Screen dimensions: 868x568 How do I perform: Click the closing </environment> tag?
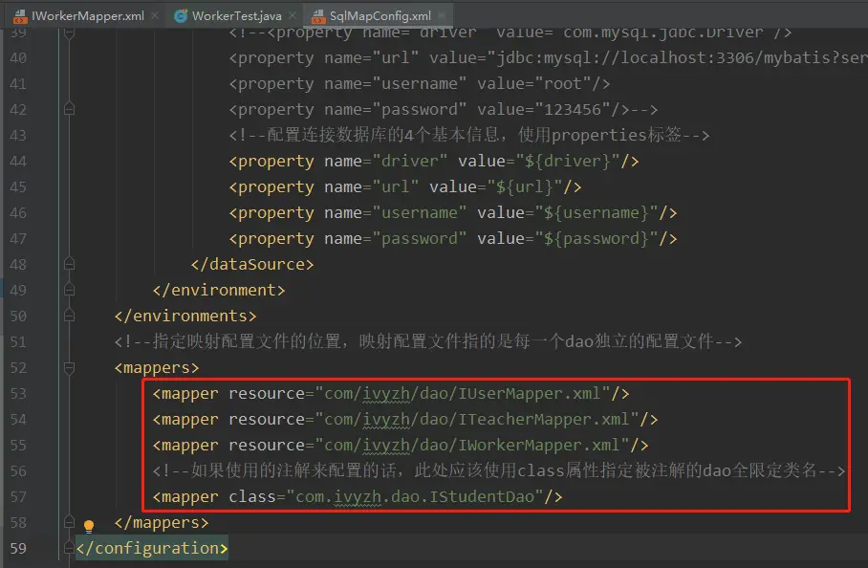click(219, 290)
